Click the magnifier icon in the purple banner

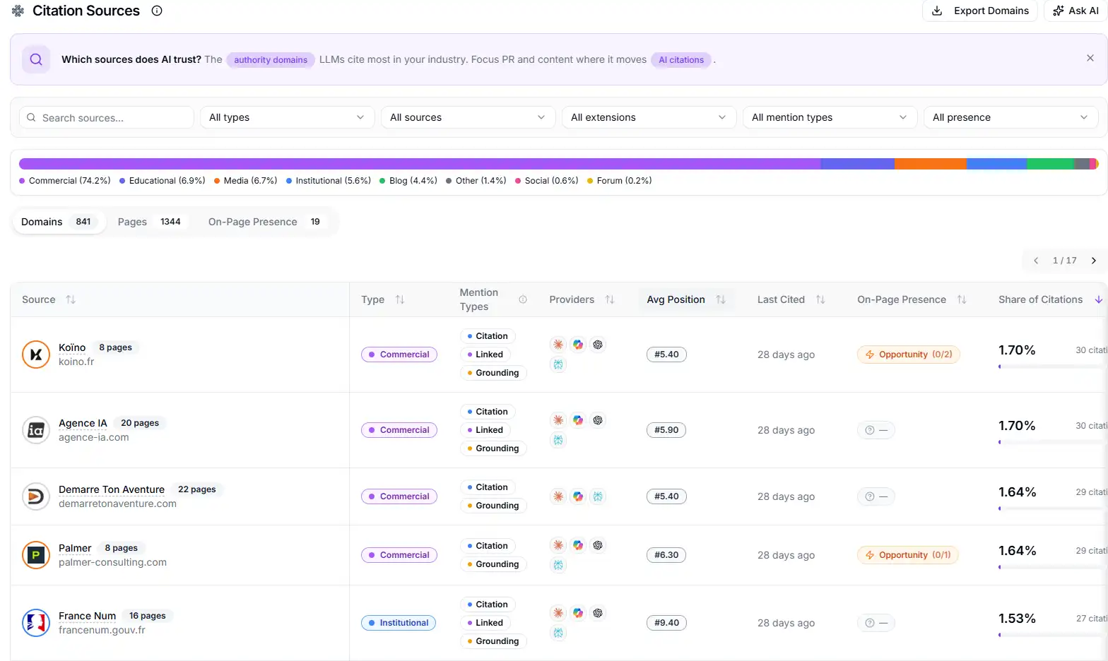(x=36, y=59)
